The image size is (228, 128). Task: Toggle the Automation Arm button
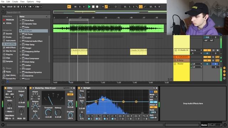(106, 7)
